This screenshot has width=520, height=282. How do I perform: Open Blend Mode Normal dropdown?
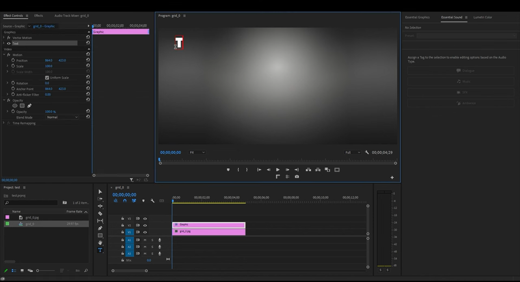click(x=62, y=117)
